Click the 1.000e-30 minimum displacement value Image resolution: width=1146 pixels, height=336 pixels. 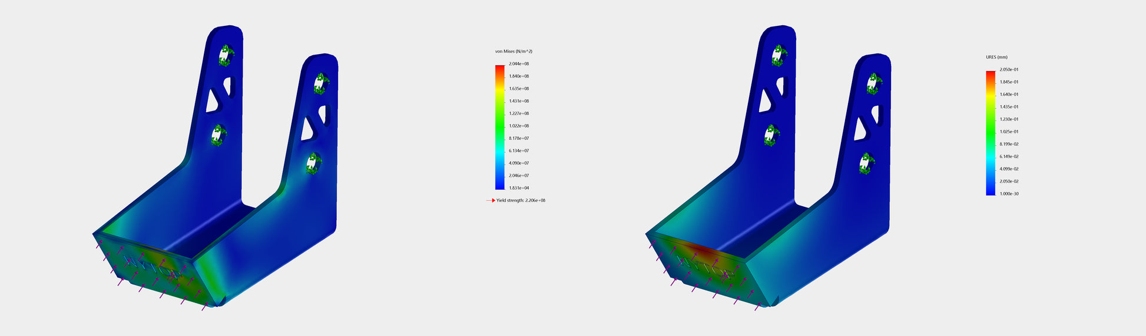coord(1009,194)
